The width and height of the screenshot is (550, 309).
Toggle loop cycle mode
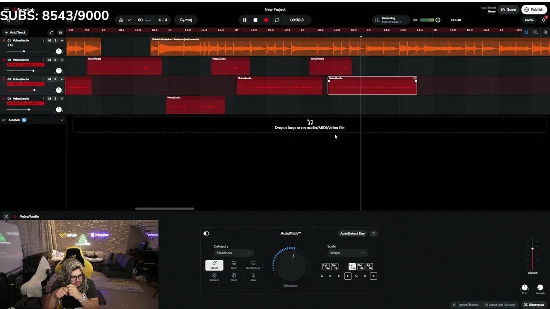point(277,20)
